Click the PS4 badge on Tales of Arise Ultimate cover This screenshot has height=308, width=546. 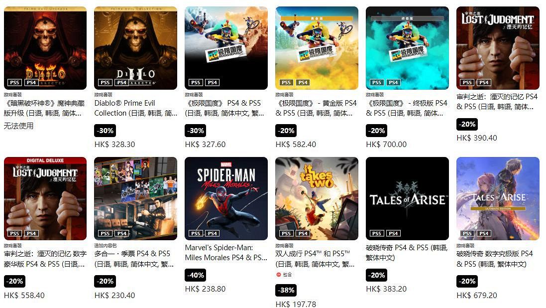pos(484,233)
